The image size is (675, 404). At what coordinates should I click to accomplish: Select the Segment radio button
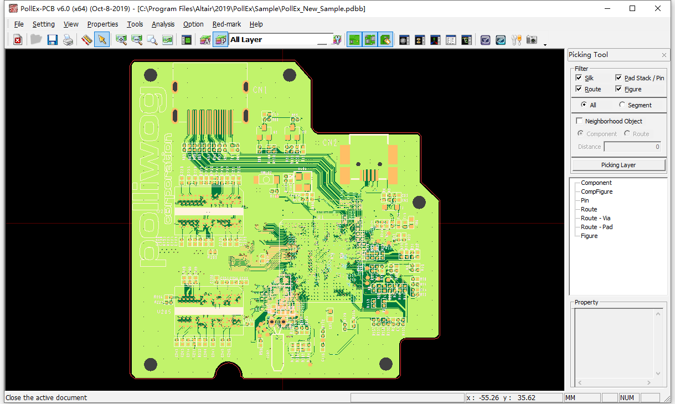pyautogui.click(x=622, y=105)
